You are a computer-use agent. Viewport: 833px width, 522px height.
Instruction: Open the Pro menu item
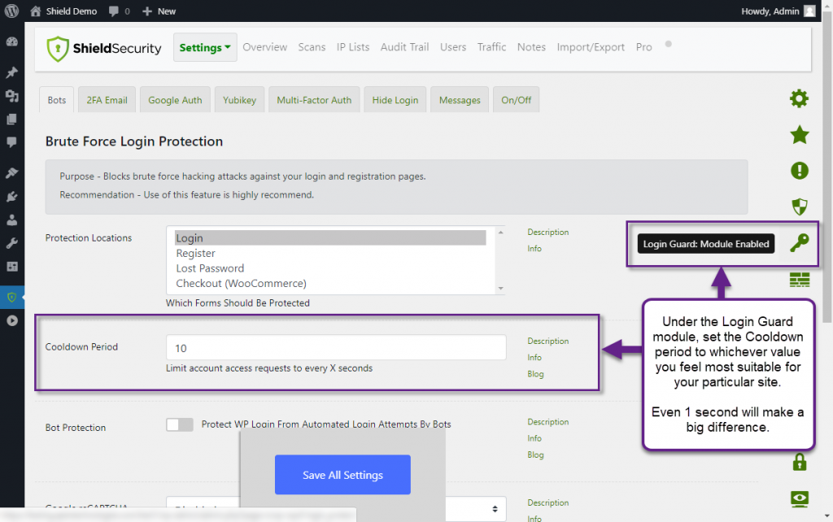tap(643, 46)
